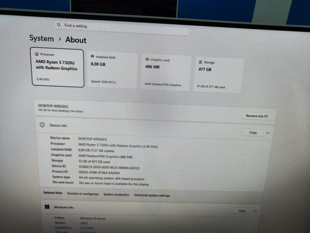310x233 pixels.
Task: Click the Windows 11 Home edition value
Action: pos(93,218)
